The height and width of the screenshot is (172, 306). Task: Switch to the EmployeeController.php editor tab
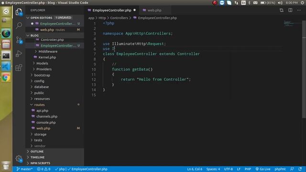pyautogui.click(x=112, y=10)
